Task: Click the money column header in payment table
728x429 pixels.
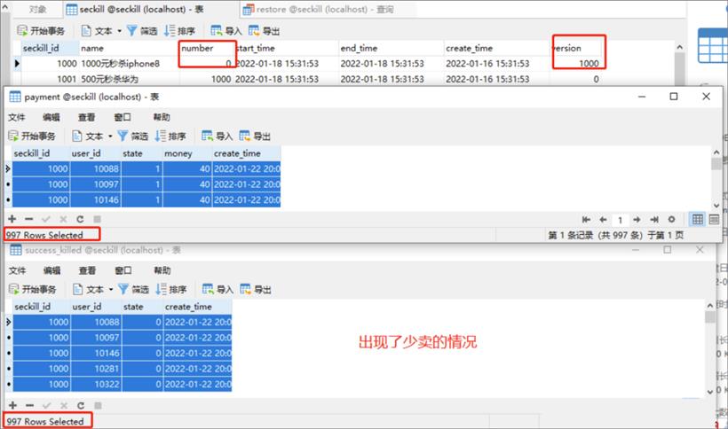Action: click(186, 153)
